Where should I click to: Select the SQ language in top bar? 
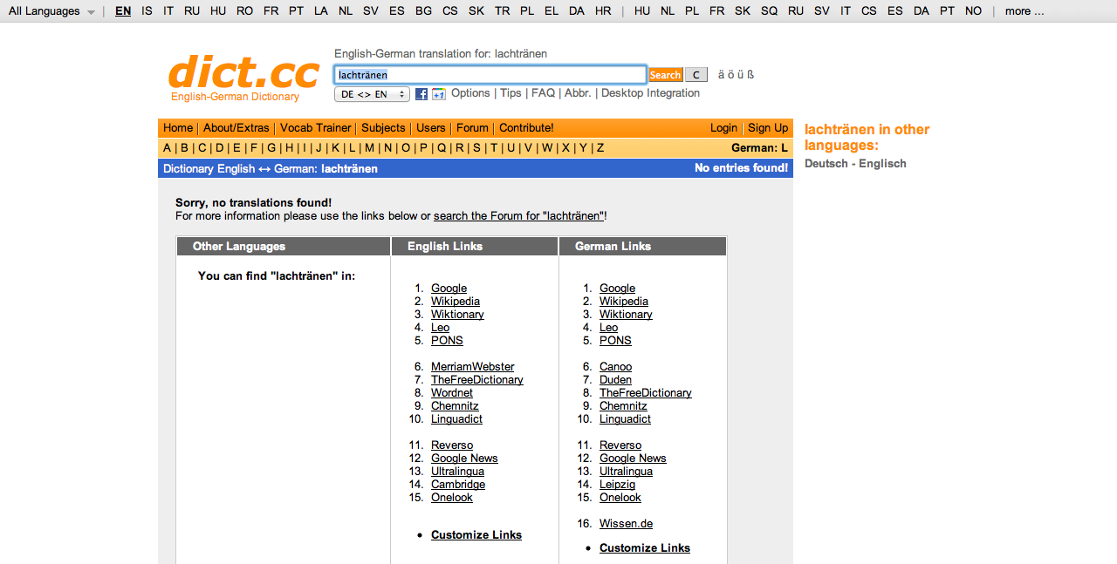(x=769, y=11)
